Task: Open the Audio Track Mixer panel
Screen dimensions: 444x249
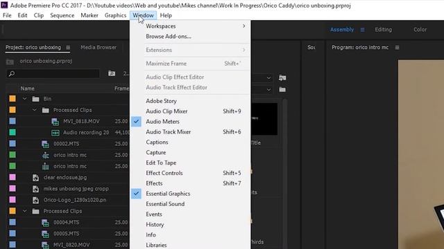Action: [x=190, y=132]
